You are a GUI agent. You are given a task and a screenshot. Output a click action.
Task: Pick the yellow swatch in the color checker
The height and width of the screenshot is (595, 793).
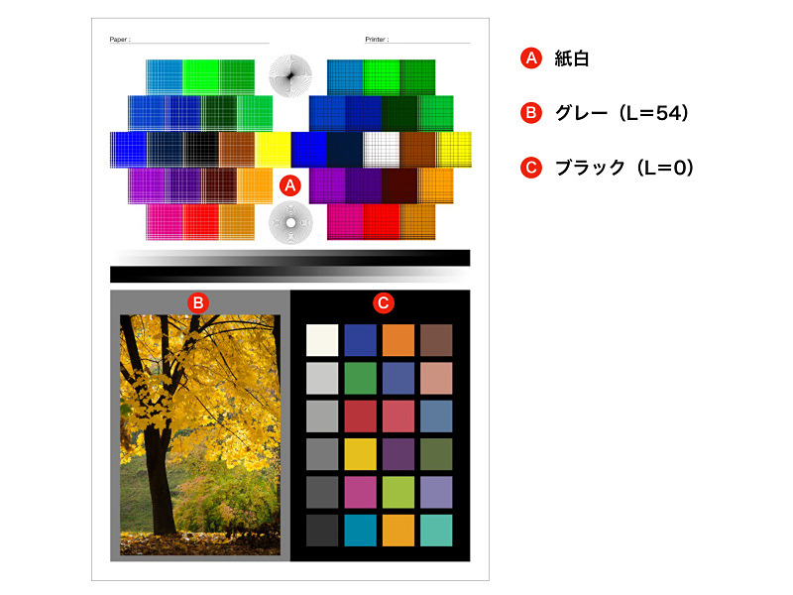(x=360, y=454)
